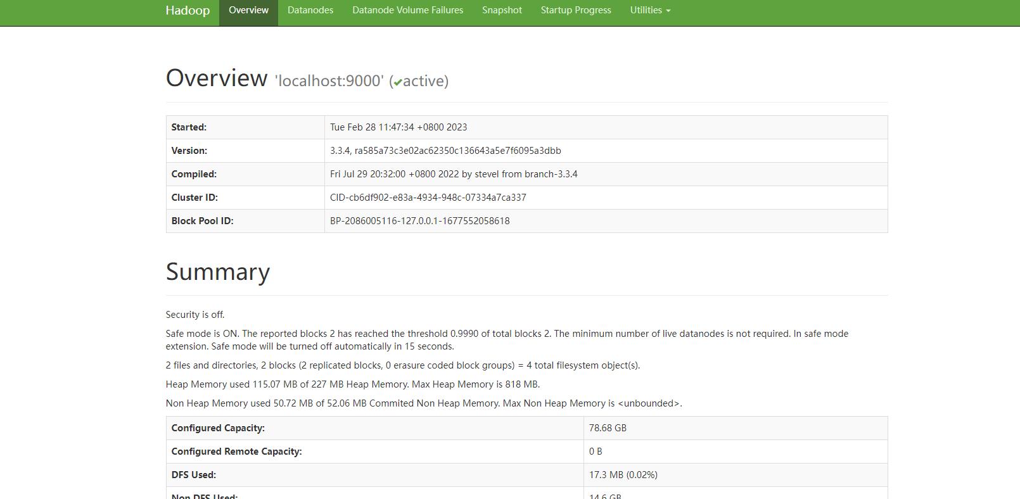
Task: Click the 'localhost:9000' address text
Action: pos(329,81)
